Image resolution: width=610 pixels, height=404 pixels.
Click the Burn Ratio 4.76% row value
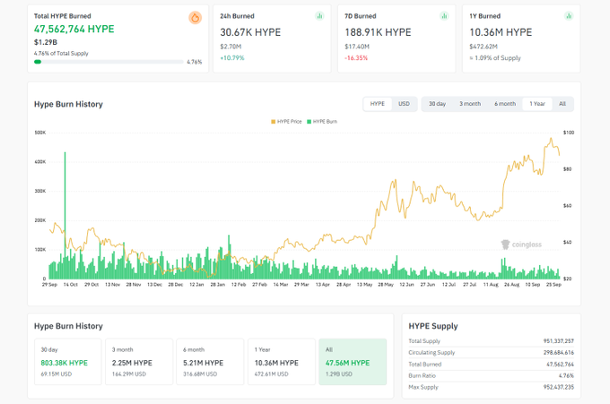(x=566, y=375)
